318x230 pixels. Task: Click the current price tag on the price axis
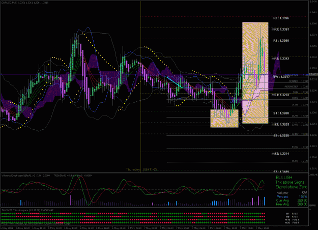(314, 74)
